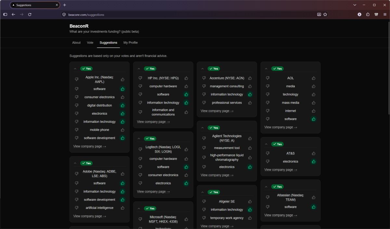Collapse the AOL card
This screenshot has width=390, height=229.
266,69
